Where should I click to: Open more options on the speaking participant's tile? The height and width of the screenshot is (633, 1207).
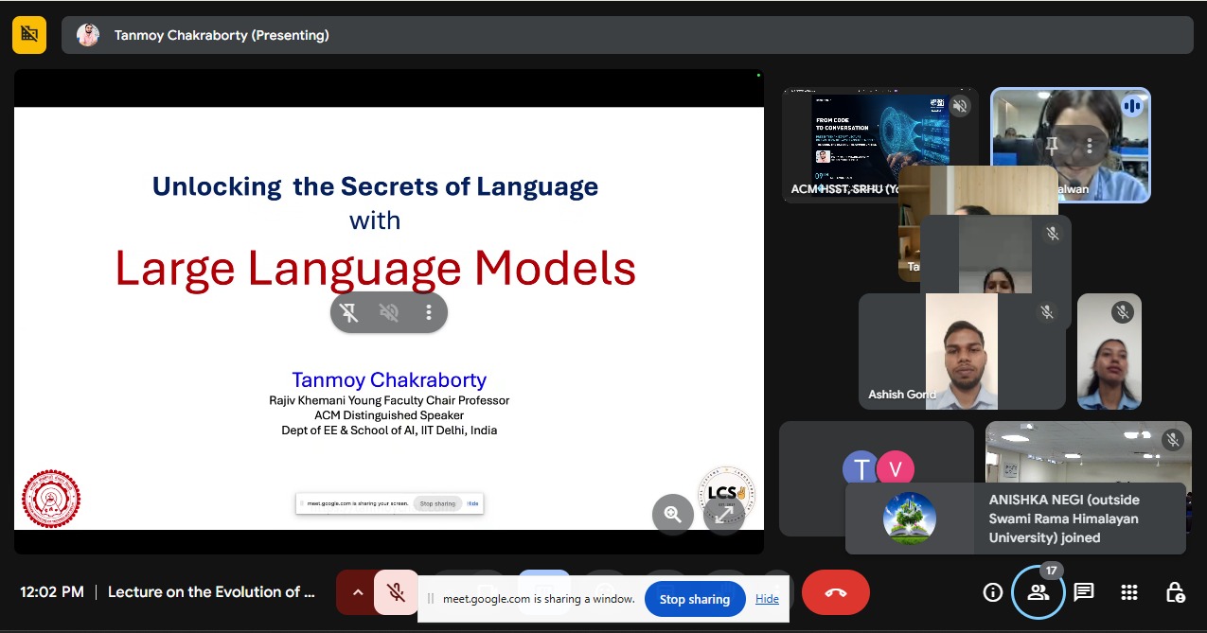click(1090, 146)
